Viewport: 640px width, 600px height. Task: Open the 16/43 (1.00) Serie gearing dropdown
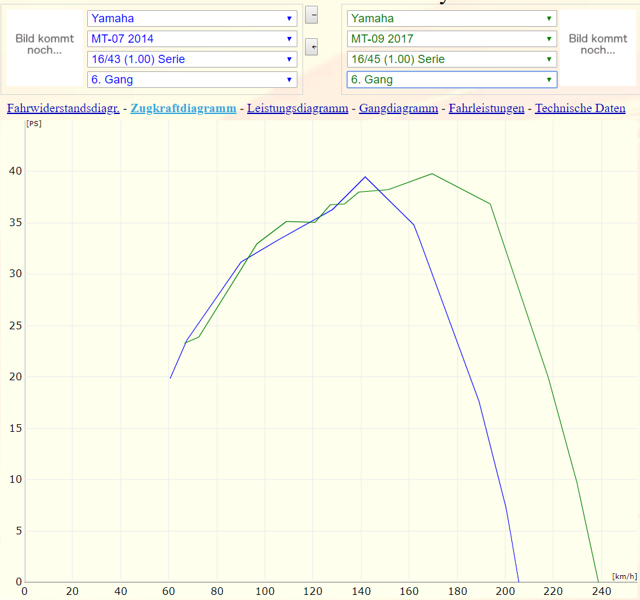point(192,59)
